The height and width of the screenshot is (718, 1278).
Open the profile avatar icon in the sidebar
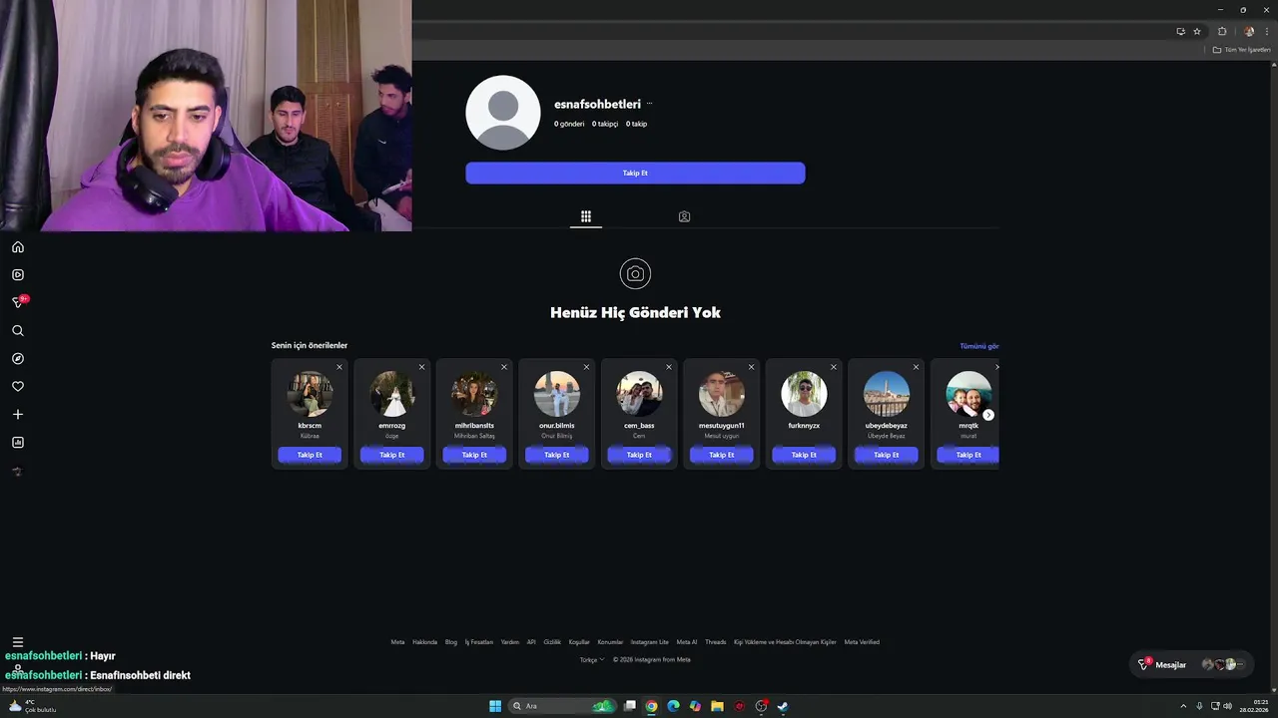[x=17, y=472]
